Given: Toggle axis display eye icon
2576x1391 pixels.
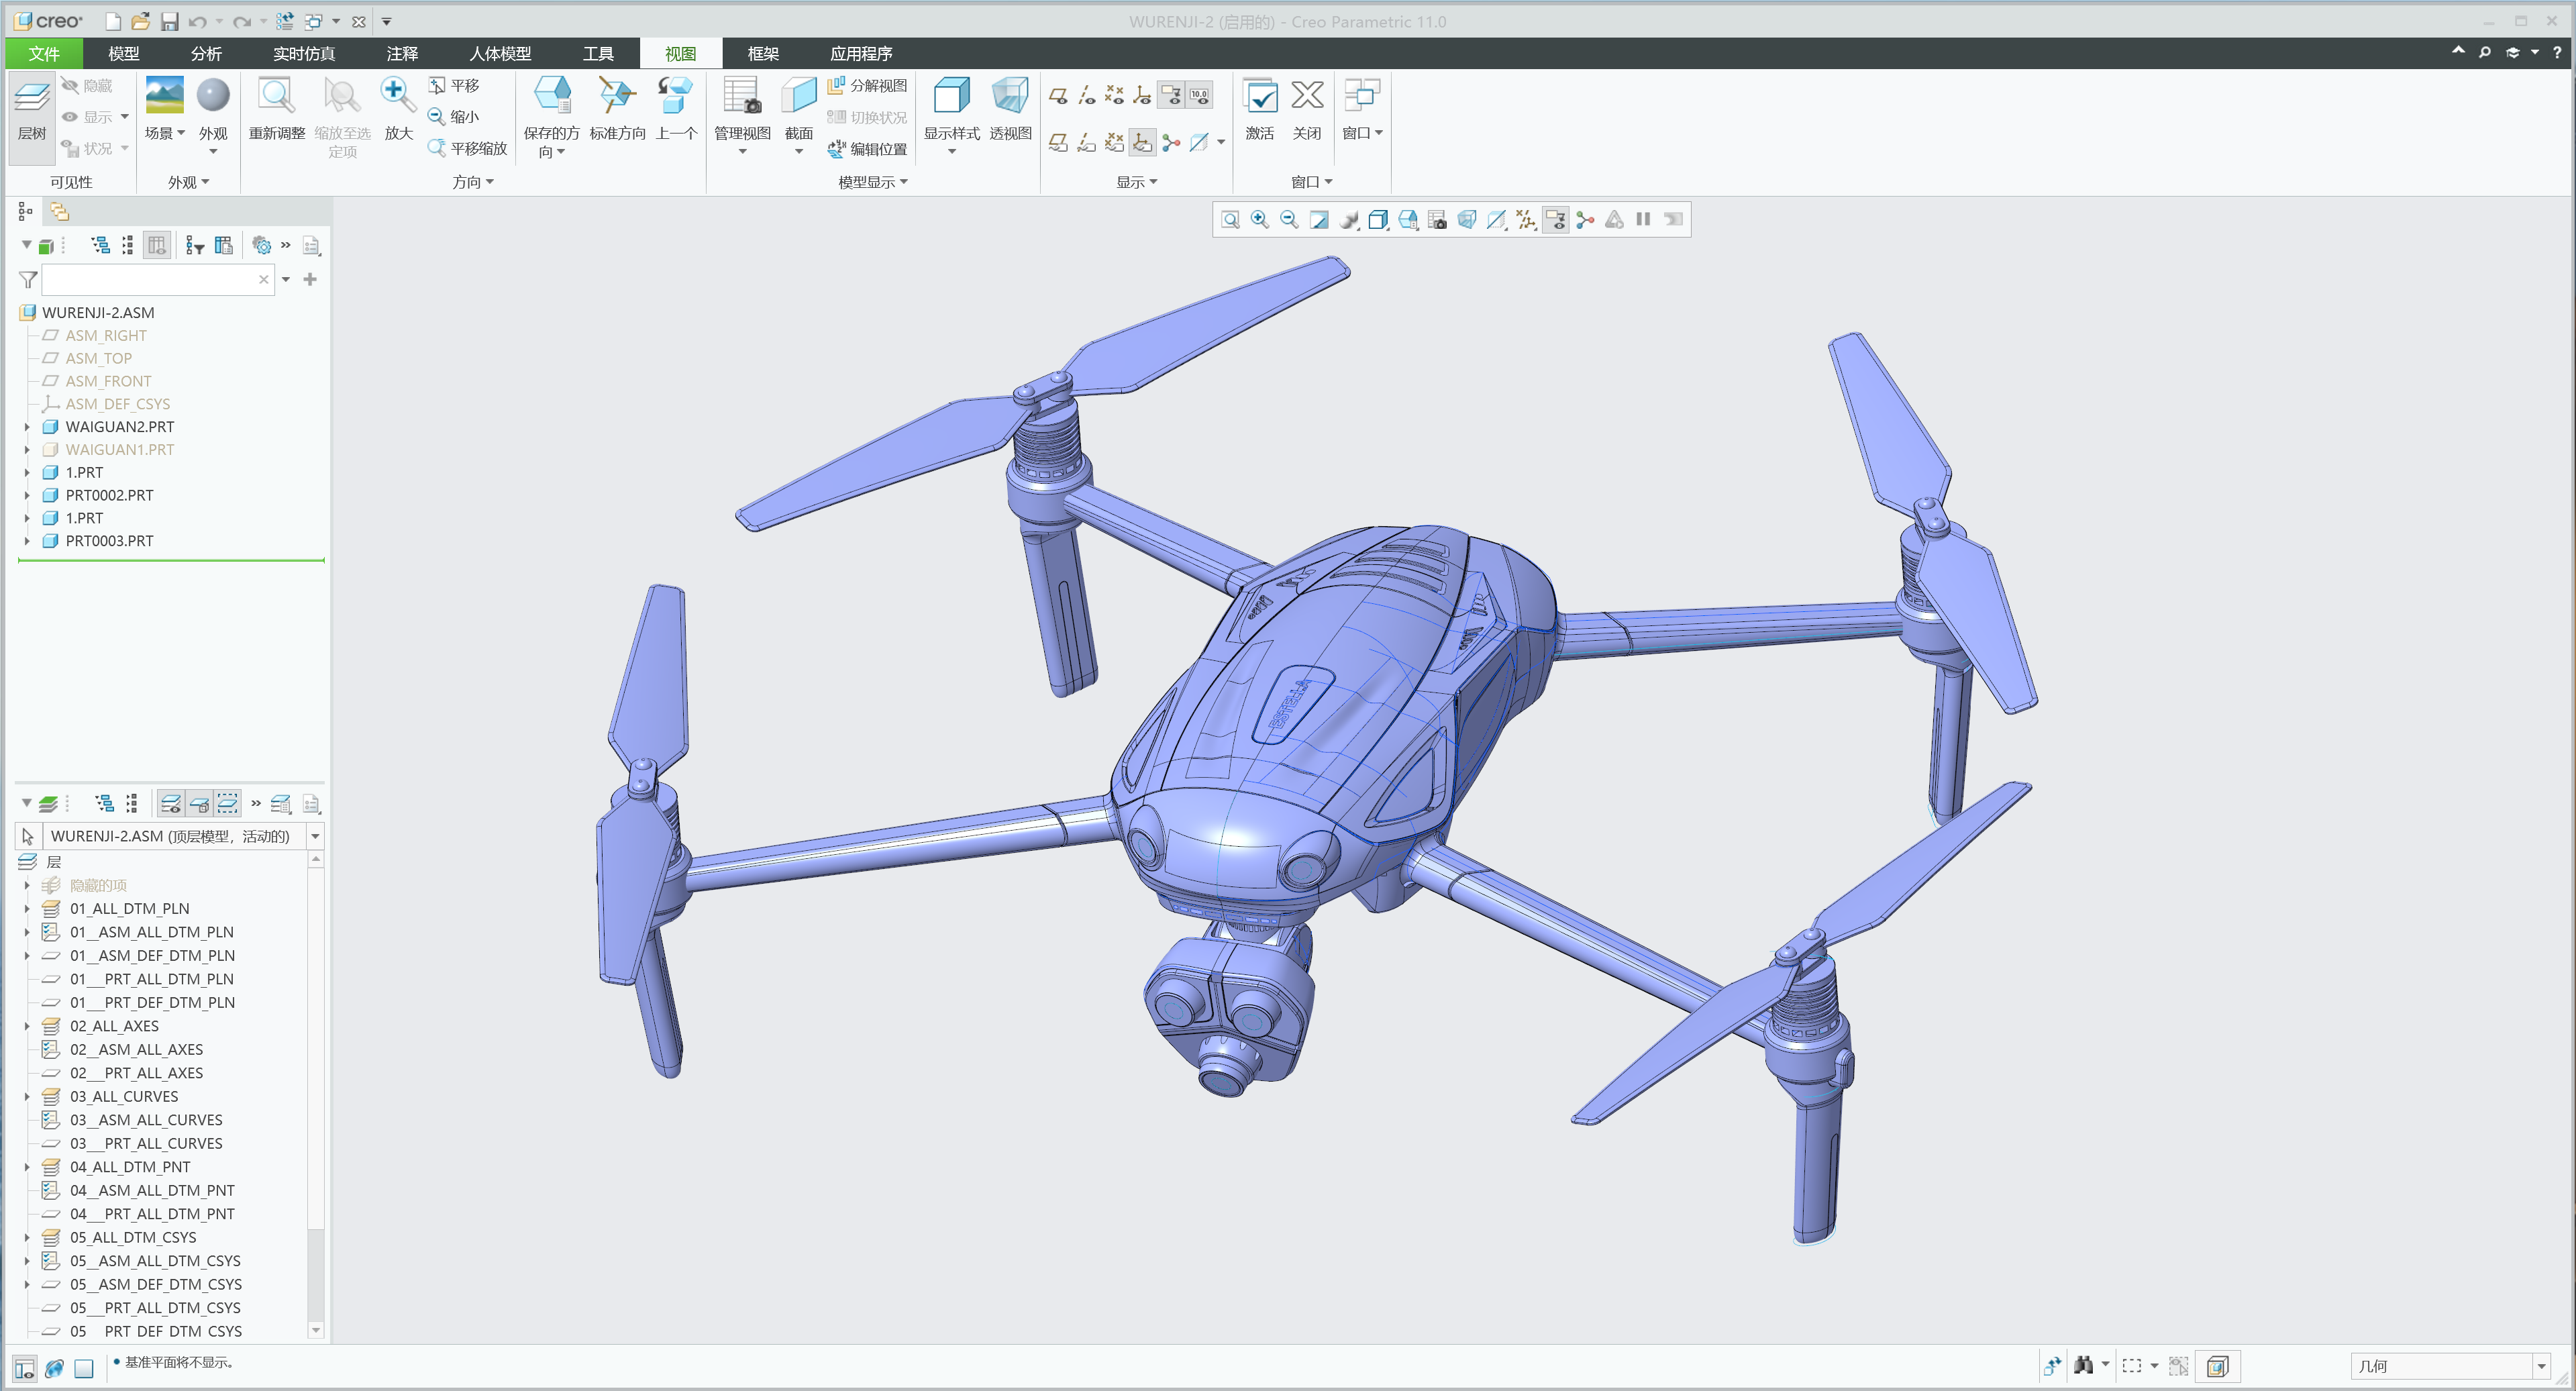Looking at the screenshot, I should tap(1086, 95).
